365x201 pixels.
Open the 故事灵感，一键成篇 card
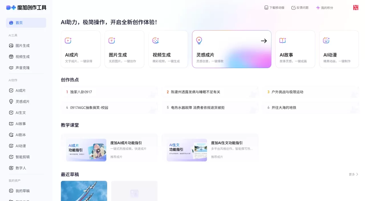pyautogui.click(x=295, y=49)
